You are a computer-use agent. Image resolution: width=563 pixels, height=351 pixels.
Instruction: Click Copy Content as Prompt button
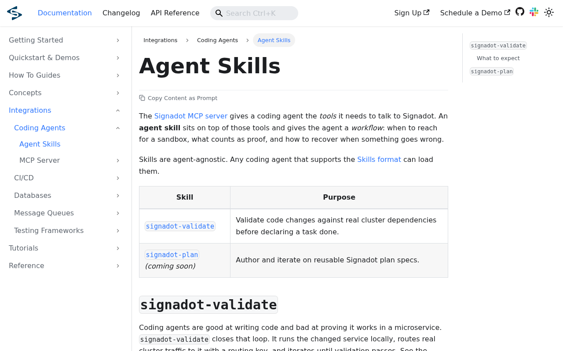178,98
